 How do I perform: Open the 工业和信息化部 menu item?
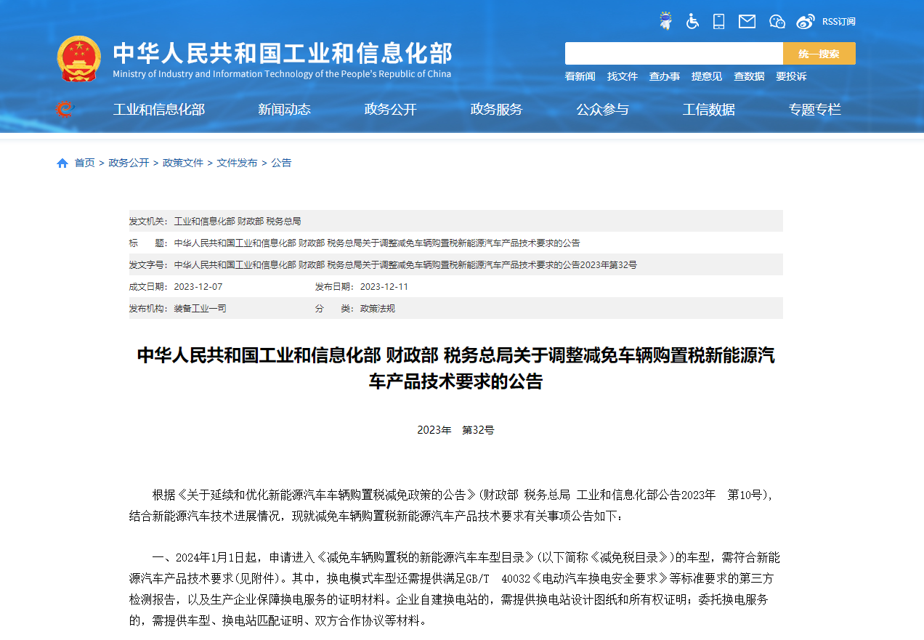(x=159, y=110)
